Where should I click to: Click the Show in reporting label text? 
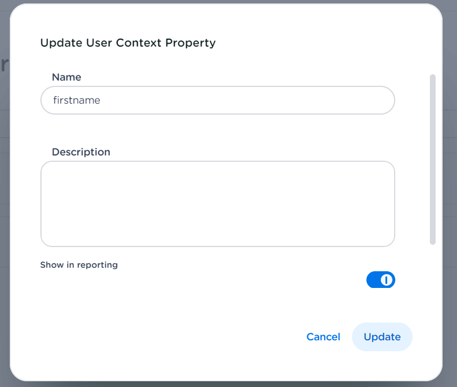(78, 265)
